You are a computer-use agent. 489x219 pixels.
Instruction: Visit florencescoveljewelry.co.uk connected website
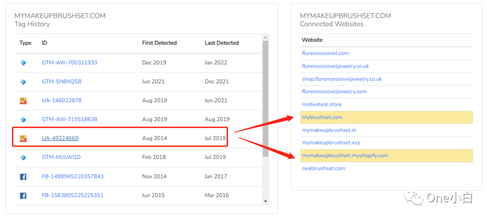(x=335, y=66)
